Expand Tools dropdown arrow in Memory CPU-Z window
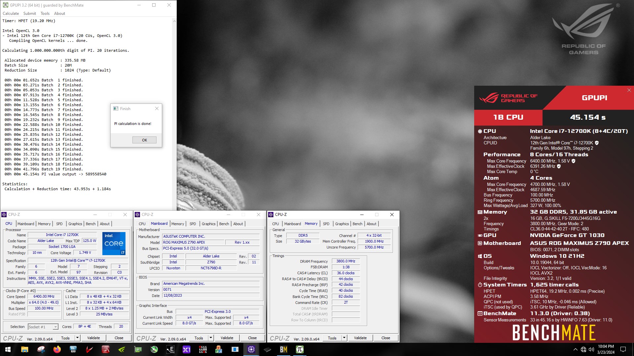The image size is (634, 356). (x=344, y=338)
